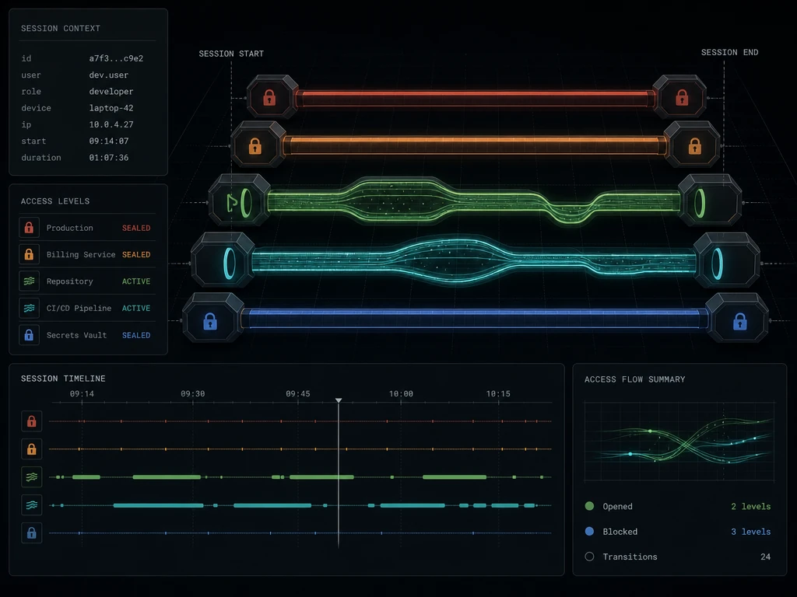The height and width of the screenshot is (597, 797).
Task: Click the Transitions count 24
Action: [x=766, y=557]
